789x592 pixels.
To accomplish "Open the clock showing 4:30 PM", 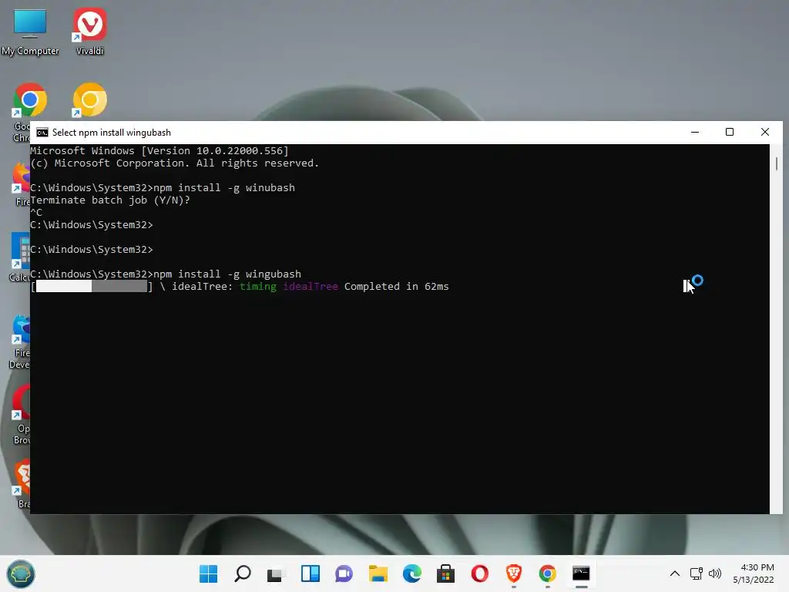I will click(754, 573).
